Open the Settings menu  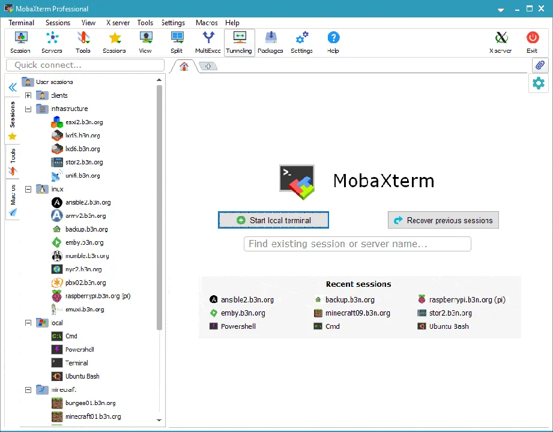coord(173,23)
